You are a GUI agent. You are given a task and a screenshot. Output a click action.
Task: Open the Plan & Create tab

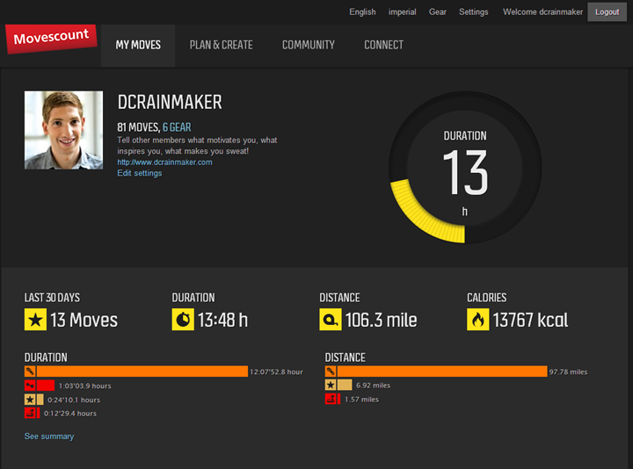[222, 45]
